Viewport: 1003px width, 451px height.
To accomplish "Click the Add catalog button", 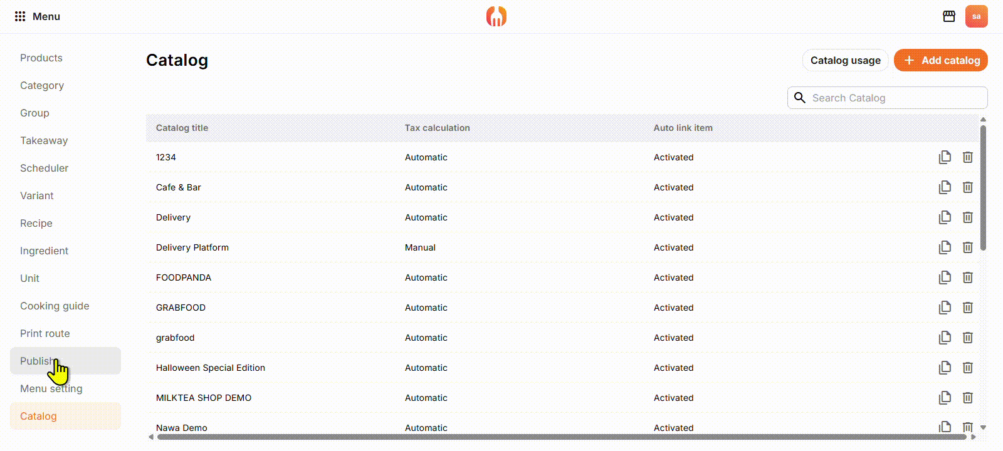I will [941, 60].
